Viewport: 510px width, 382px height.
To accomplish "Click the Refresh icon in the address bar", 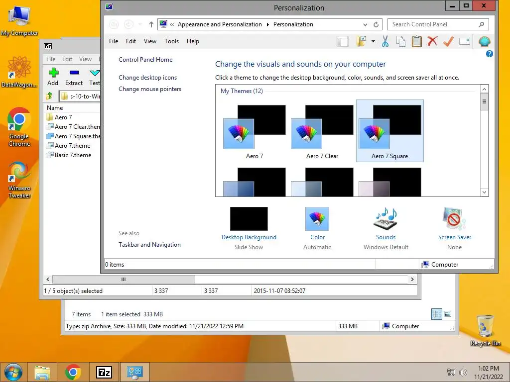I will point(376,25).
